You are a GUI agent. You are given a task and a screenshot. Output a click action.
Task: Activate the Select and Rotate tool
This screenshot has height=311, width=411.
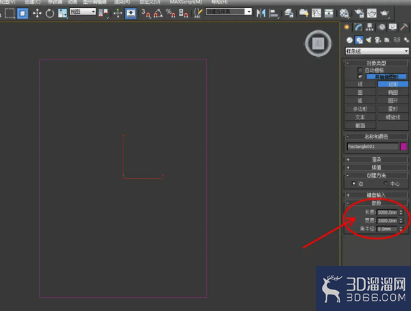coord(49,13)
